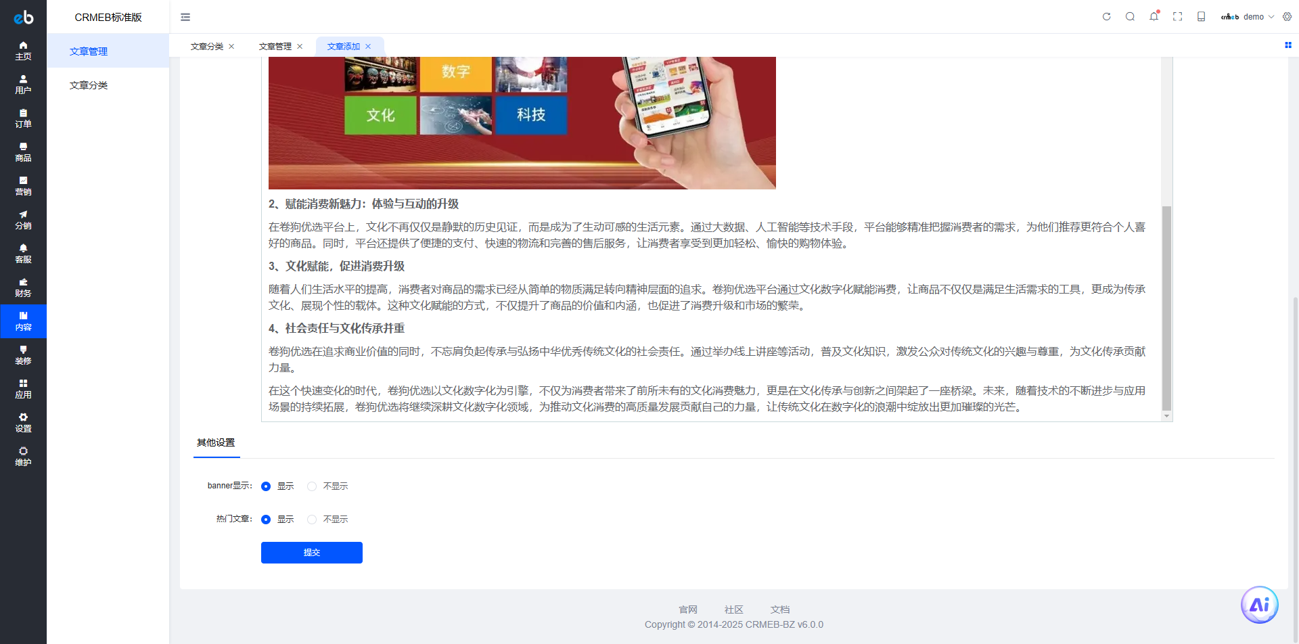The width and height of the screenshot is (1299, 644).
Task: Open the 装修 decoration section
Action: 23,355
